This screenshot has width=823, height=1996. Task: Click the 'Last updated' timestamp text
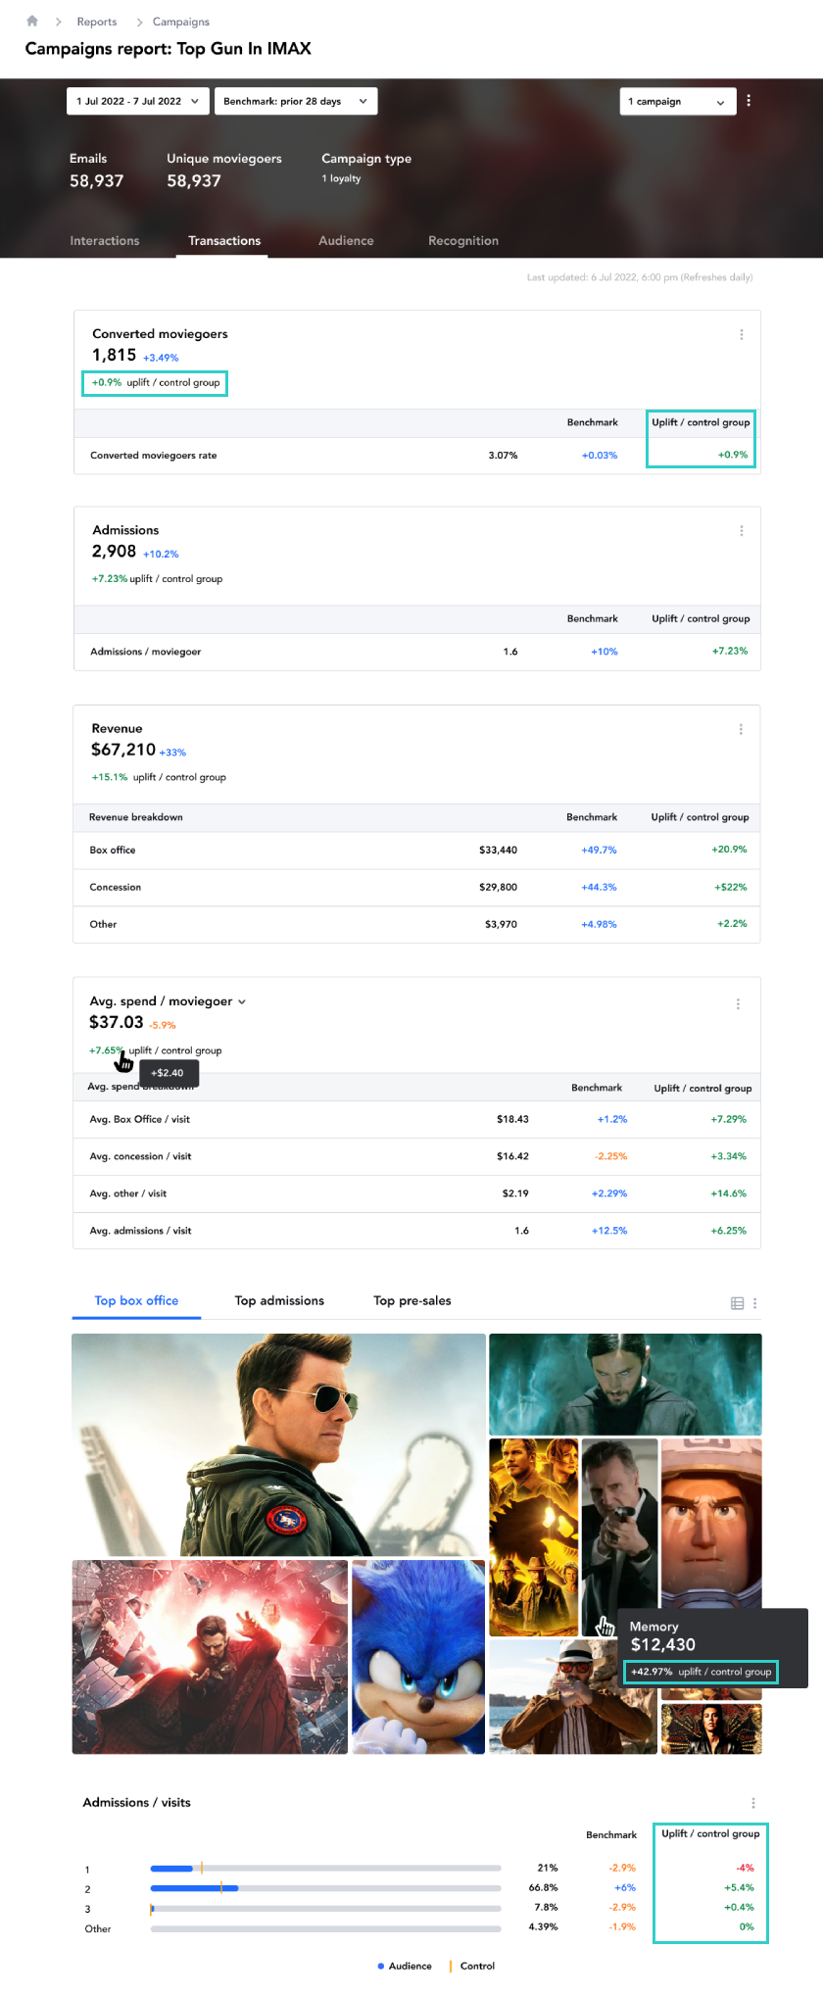coord(640,277)
